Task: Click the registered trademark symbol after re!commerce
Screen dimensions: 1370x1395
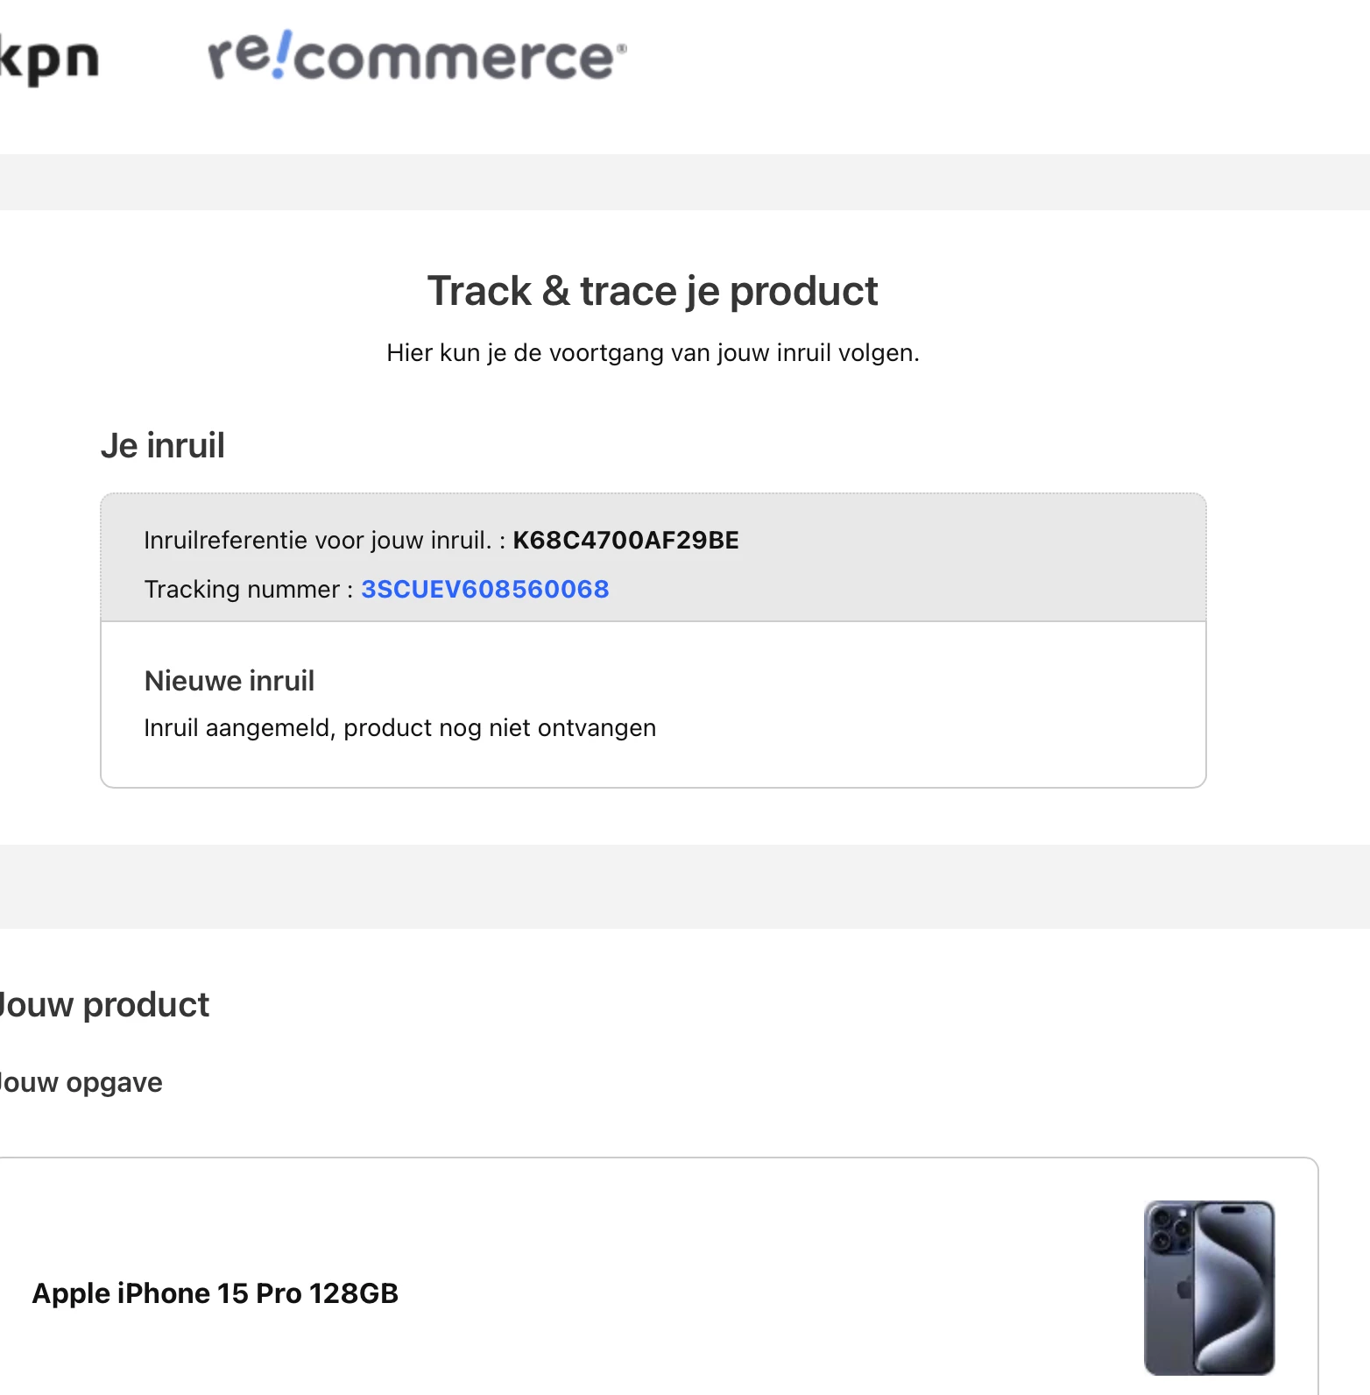Action: [x=622, y=47]
